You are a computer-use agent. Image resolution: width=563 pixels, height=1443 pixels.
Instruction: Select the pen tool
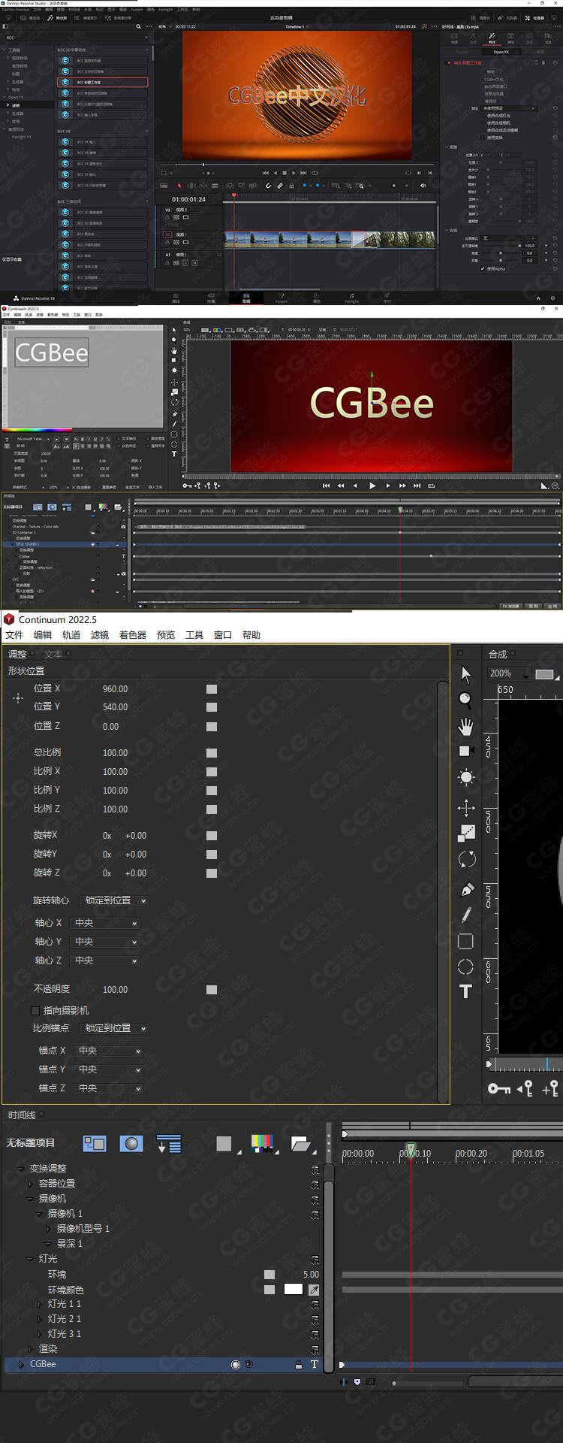(x=467, y=890)
